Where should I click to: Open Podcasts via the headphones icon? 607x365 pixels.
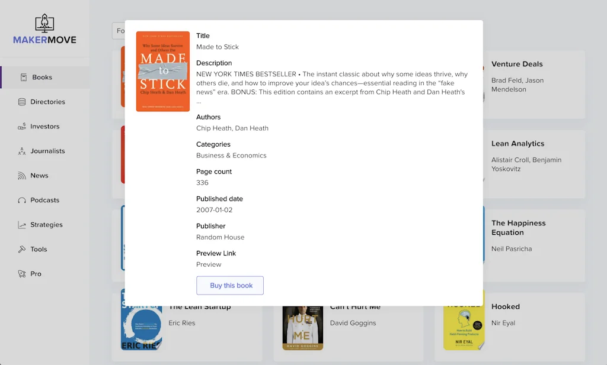[x=24, y=200]
